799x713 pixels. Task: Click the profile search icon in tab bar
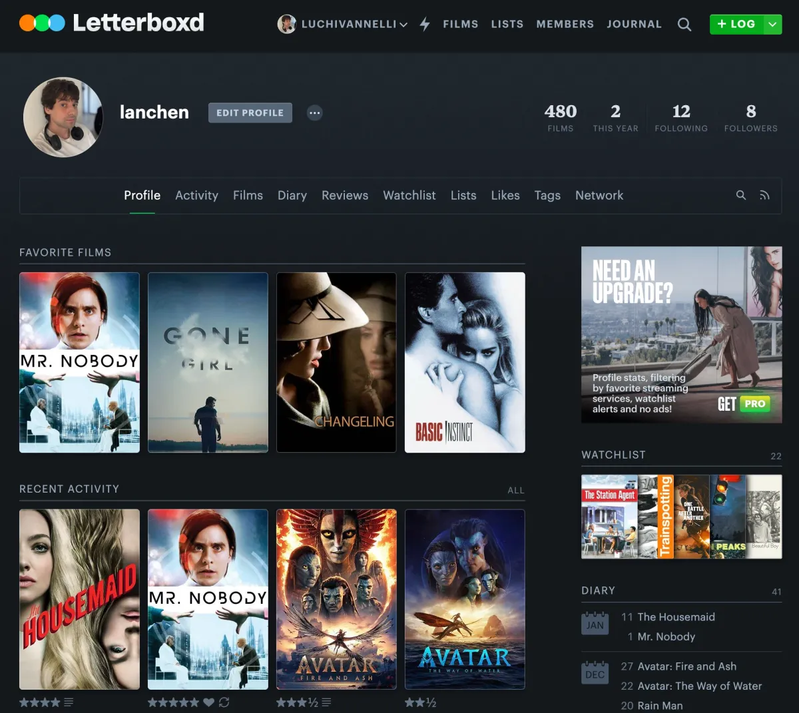pos(740,195)
